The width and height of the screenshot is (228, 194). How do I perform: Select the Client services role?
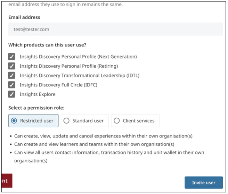coord(135,121)
